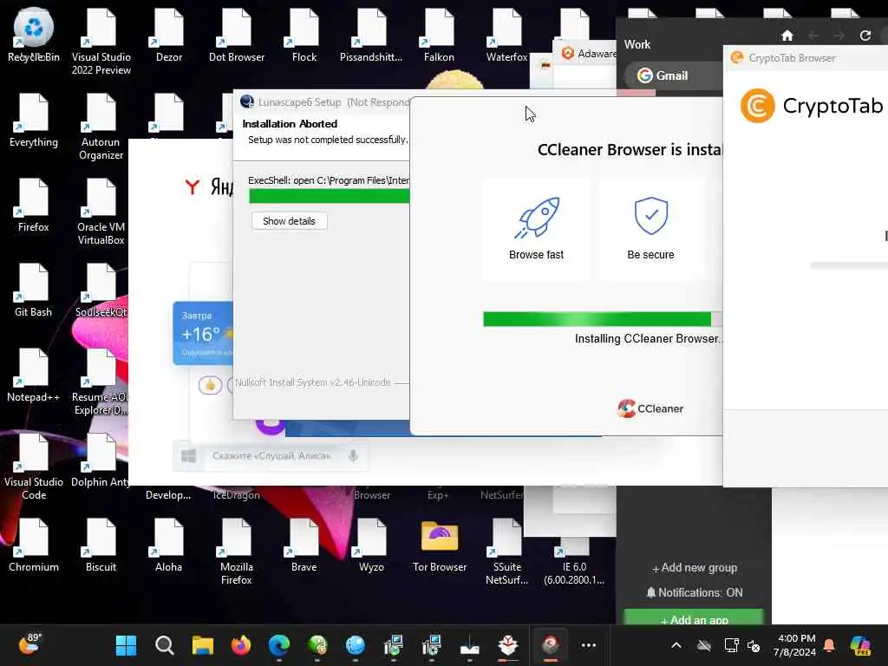Open File Explorer from taskbar
This screenshot has height=666, width=888.
202,645
